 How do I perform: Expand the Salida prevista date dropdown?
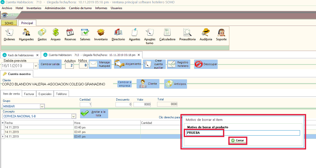[x=35, y=66]
